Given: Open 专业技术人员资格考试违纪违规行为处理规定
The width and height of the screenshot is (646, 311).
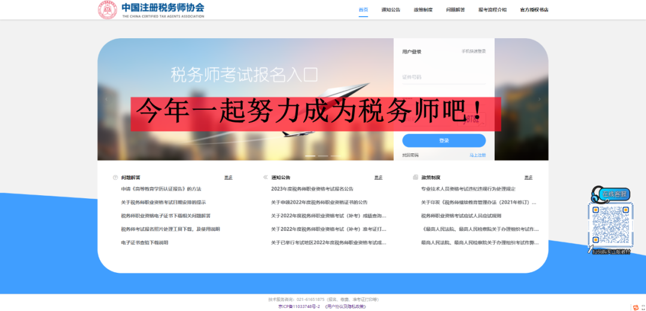Looking at the screenshot, I should tap(468, 189).
